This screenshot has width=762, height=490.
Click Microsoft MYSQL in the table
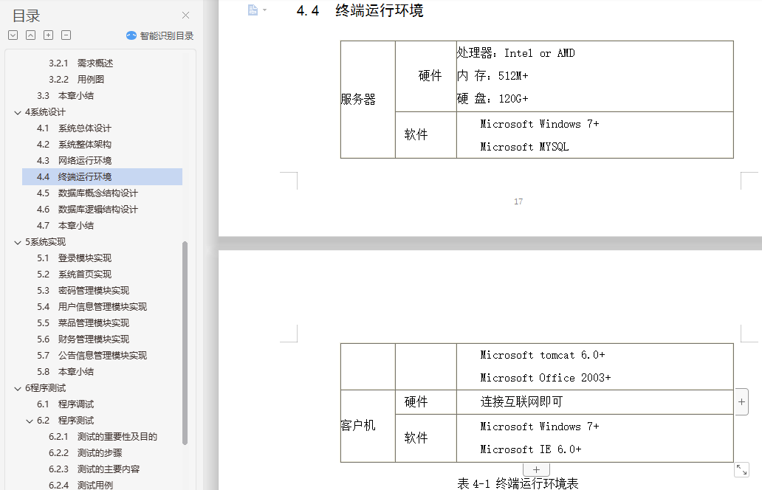tap(524, 147)
